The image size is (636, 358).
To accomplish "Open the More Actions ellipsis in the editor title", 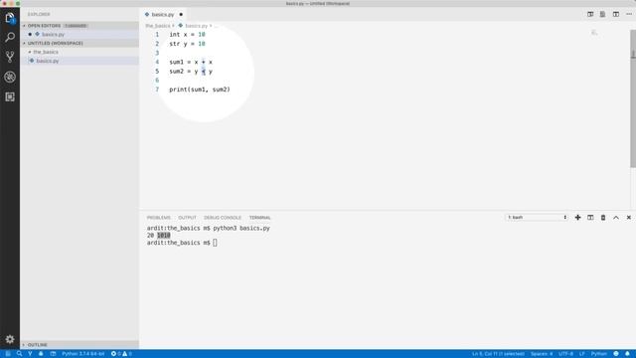I will click(629, 14).
